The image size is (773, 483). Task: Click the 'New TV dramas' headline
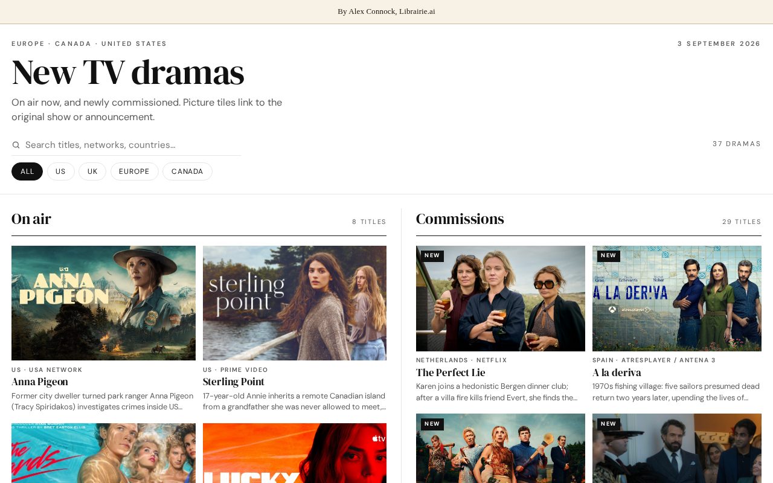click(128, 72)
